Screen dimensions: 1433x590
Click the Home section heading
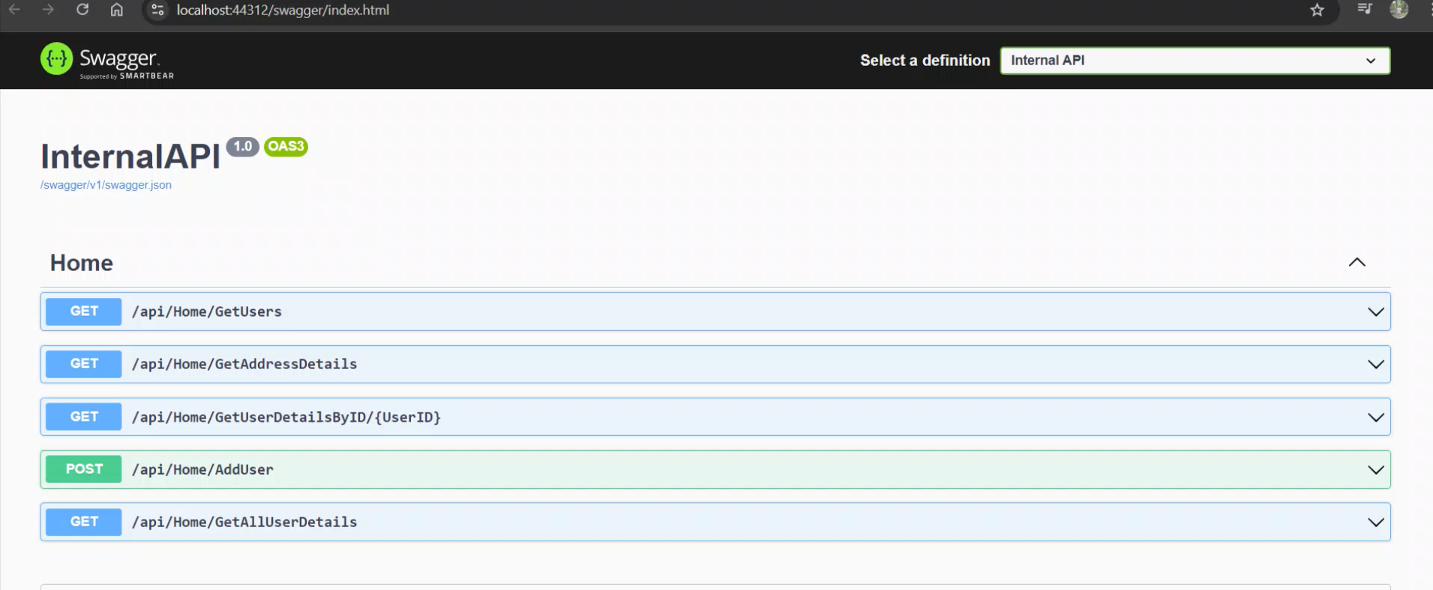click(x=81, y=263)
